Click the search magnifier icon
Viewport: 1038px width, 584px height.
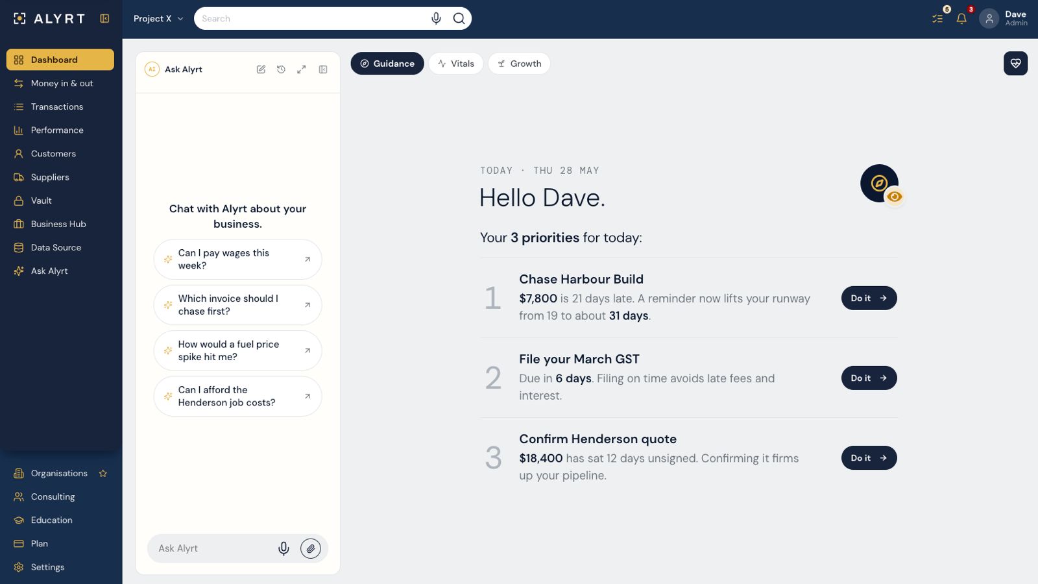(459, 19)
